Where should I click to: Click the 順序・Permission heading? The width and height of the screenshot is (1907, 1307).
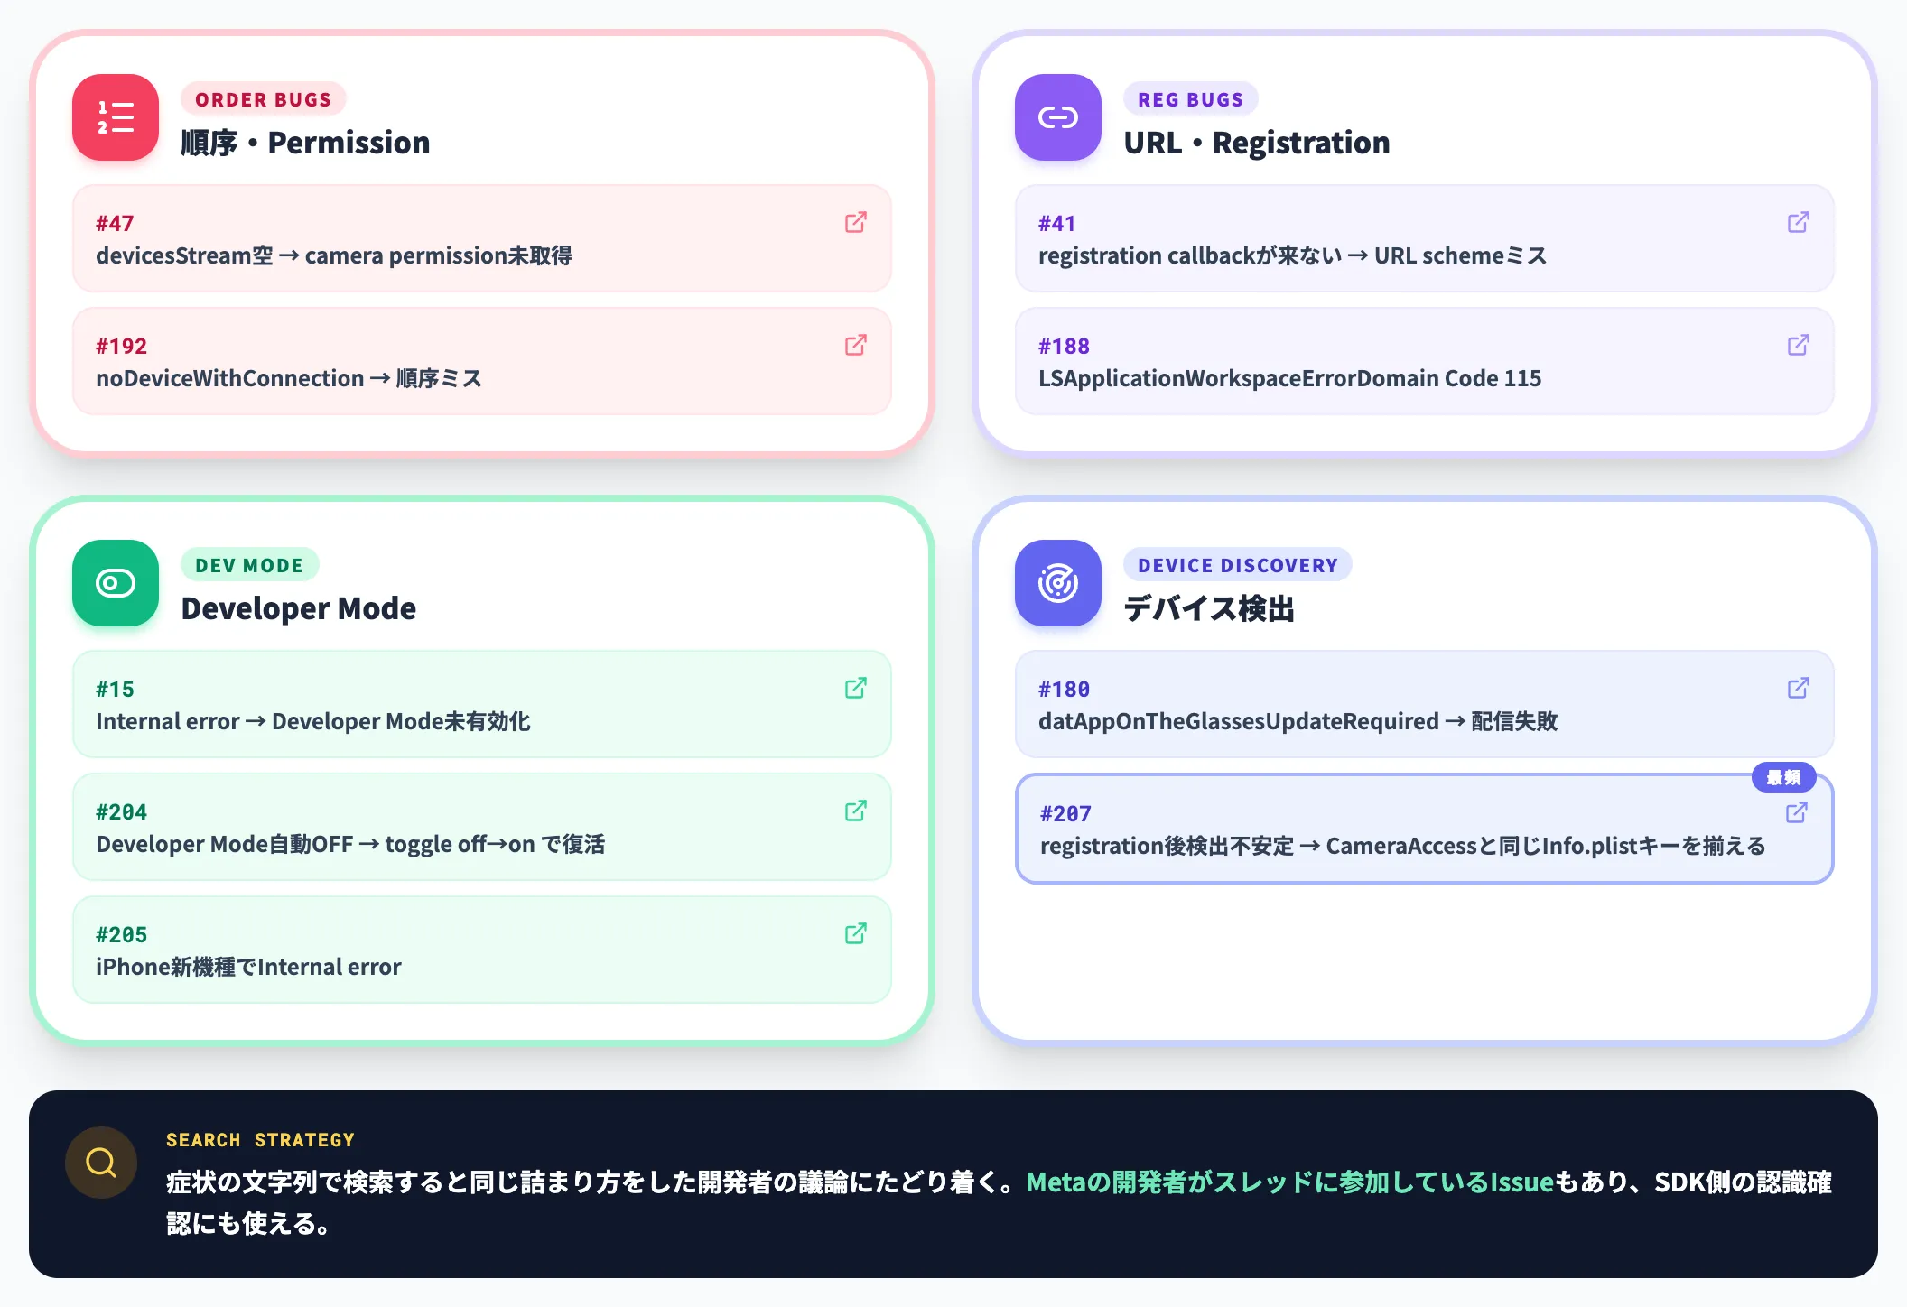305,143
